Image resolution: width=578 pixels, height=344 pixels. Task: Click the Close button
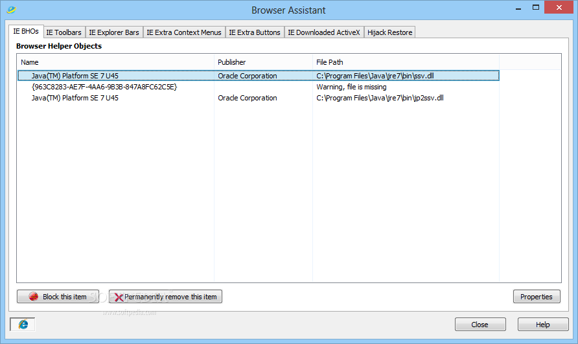(480, 325)
